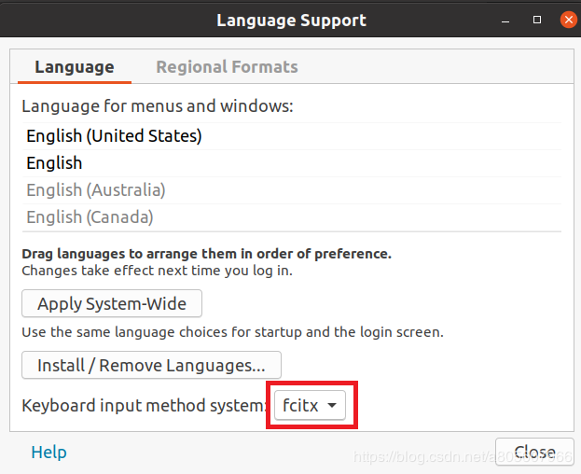The image size is (581, 474).
Task: Pick English (Australia) from the list
Action: pyautogui.click(x=95, y=190)
